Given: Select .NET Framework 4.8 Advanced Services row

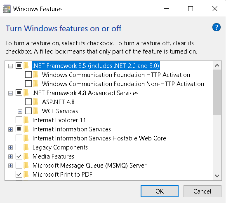Looking at the screenshot, I should 85,93.
